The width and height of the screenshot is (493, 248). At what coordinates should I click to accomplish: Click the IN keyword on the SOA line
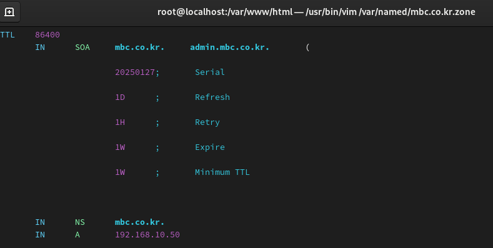(x=40, y=47)
